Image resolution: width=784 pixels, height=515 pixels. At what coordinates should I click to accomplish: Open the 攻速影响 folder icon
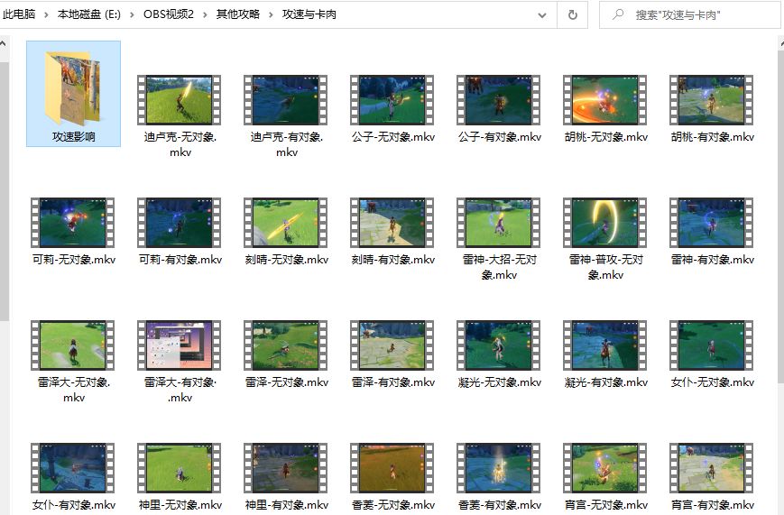[73, 87]
